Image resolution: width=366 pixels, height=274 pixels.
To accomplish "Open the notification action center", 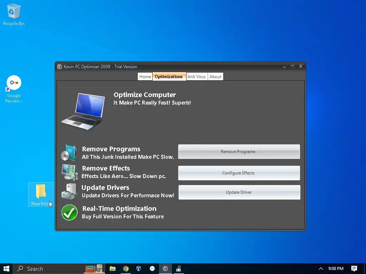I will point(354,269).
